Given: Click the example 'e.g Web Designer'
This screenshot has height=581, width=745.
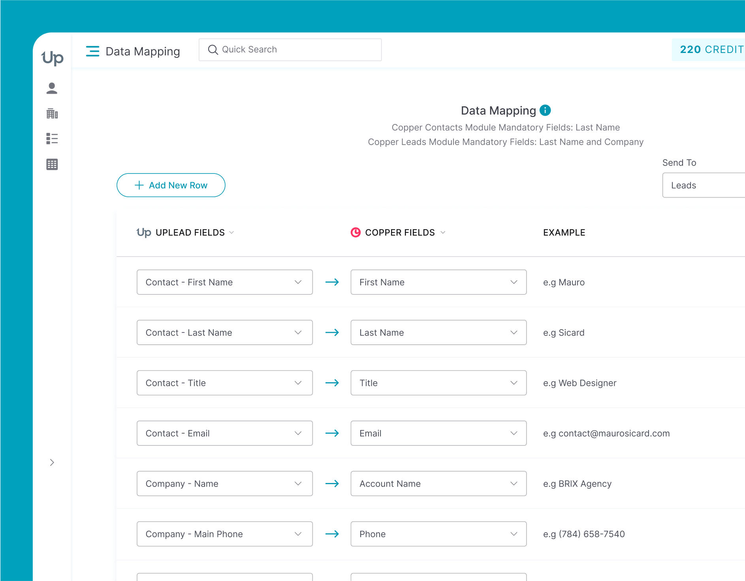Looking at the screenshot, I should (x=579, y=383).
